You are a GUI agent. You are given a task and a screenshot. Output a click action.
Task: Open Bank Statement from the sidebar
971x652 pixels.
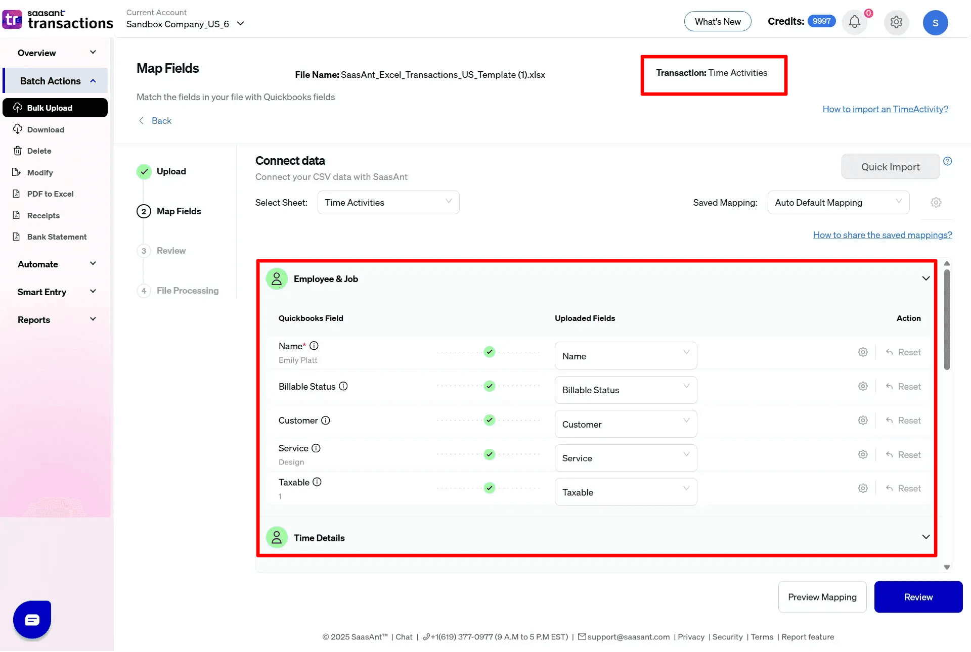[57, 237]
